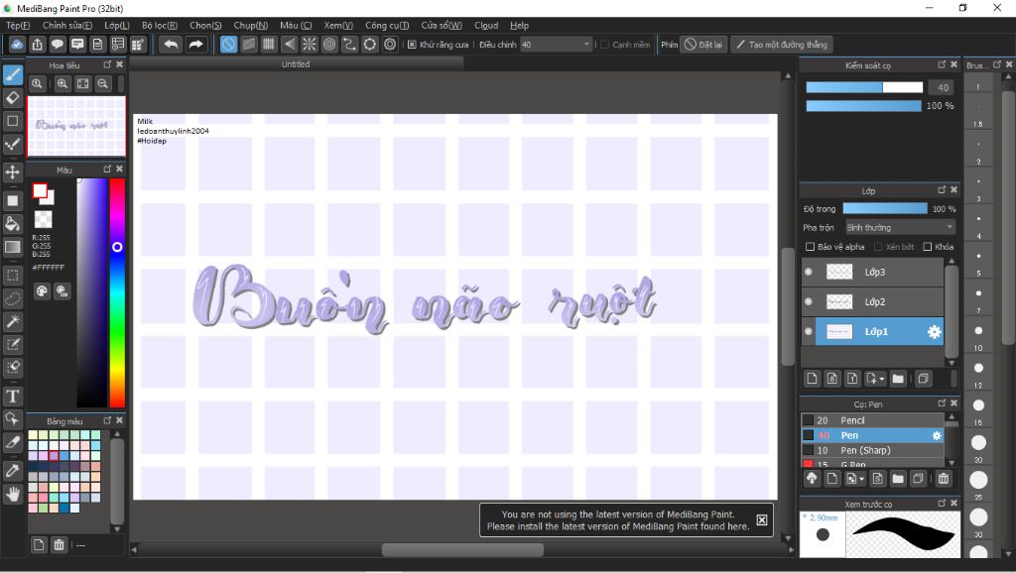
Task: Open the Công cụ(T) menu
Action: [x=386, y=25]
